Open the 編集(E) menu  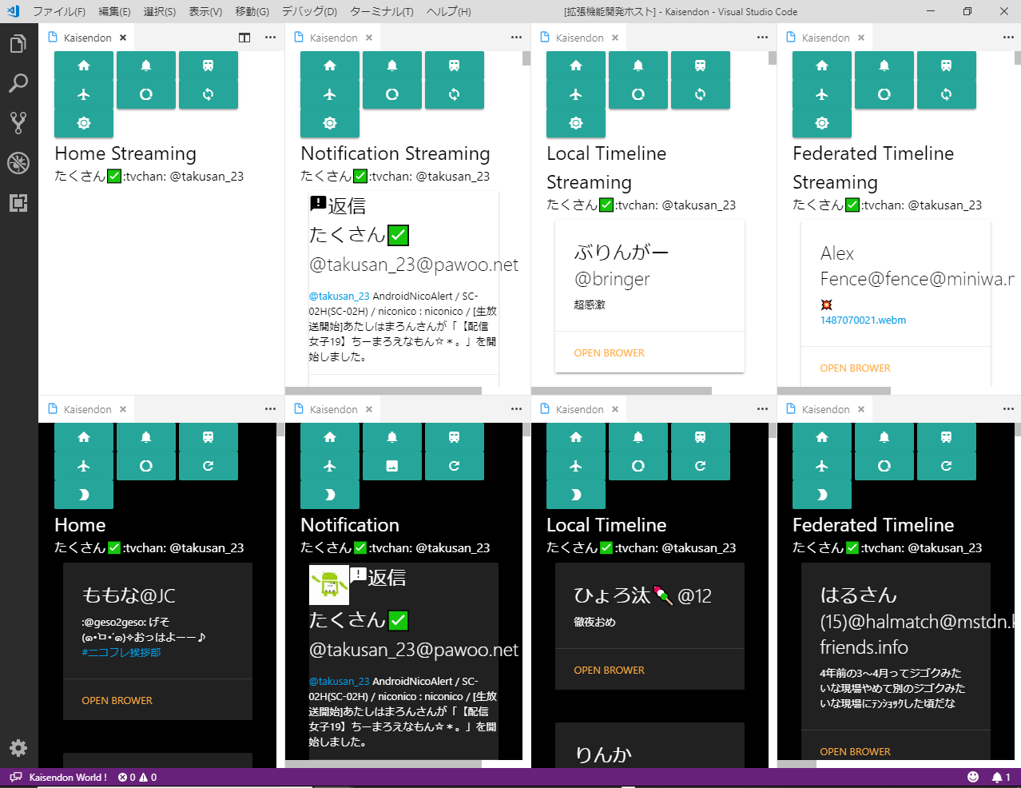click(114, 11)
